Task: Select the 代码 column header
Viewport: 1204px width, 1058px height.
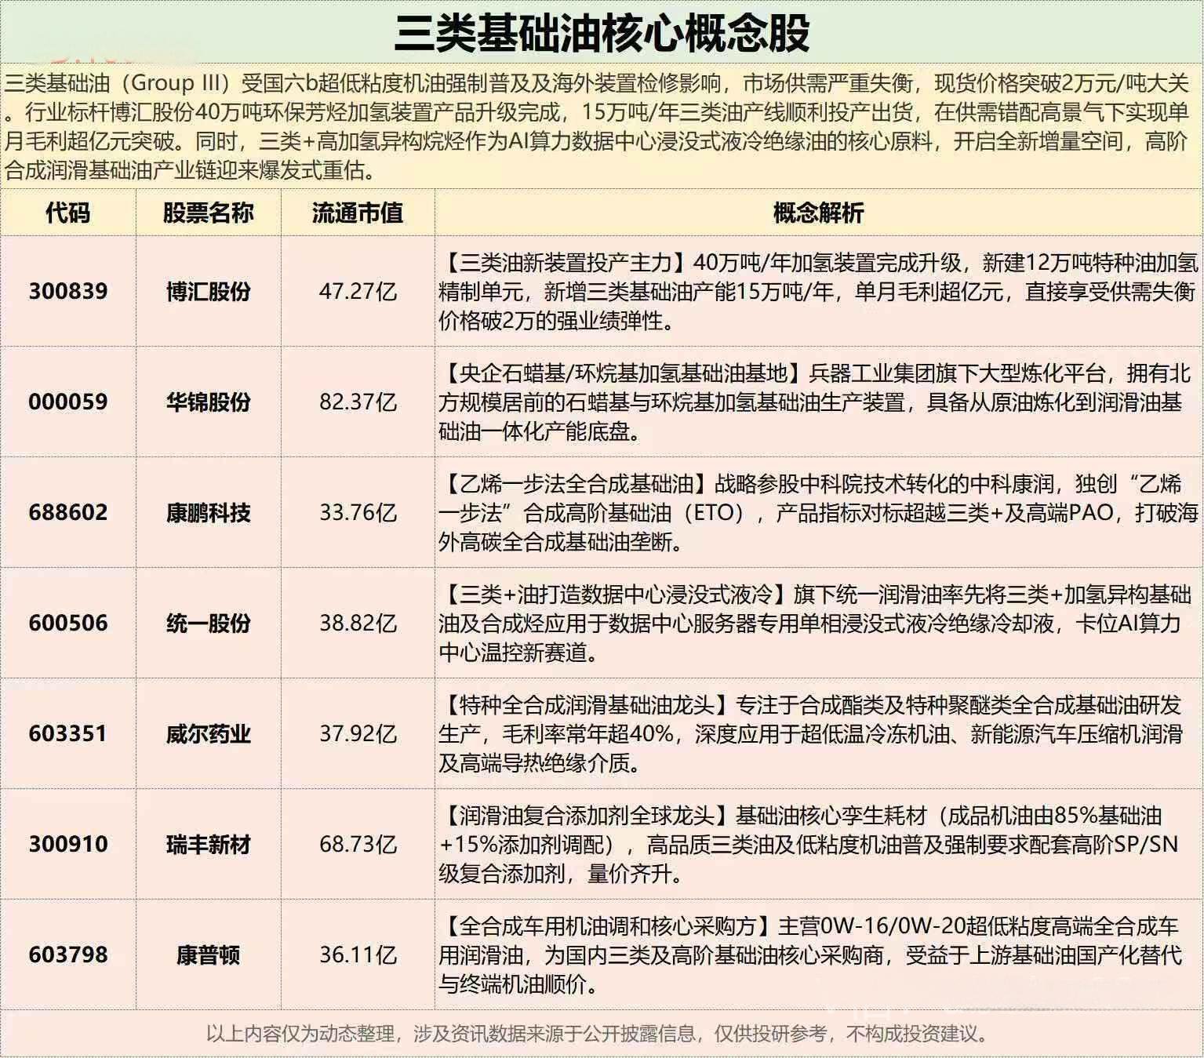Action: (x=67, y=213)
